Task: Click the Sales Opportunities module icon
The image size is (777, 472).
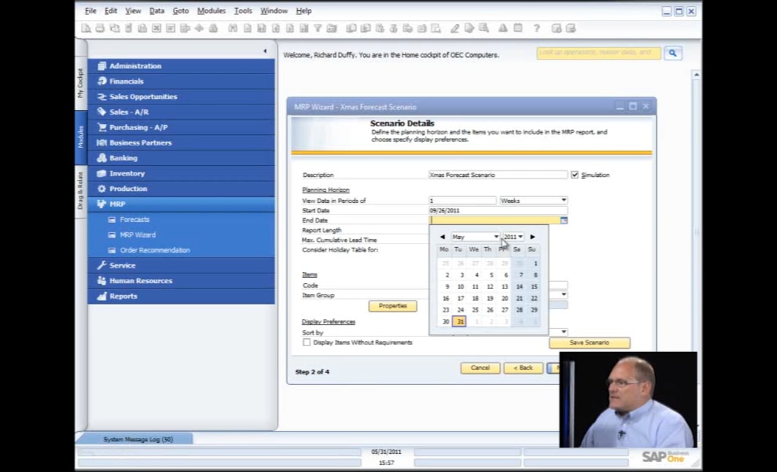Action: tap(102, 97)
